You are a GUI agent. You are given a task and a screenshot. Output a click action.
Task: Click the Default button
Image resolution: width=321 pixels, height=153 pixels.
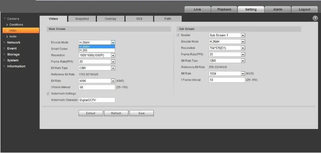[91, 113]
